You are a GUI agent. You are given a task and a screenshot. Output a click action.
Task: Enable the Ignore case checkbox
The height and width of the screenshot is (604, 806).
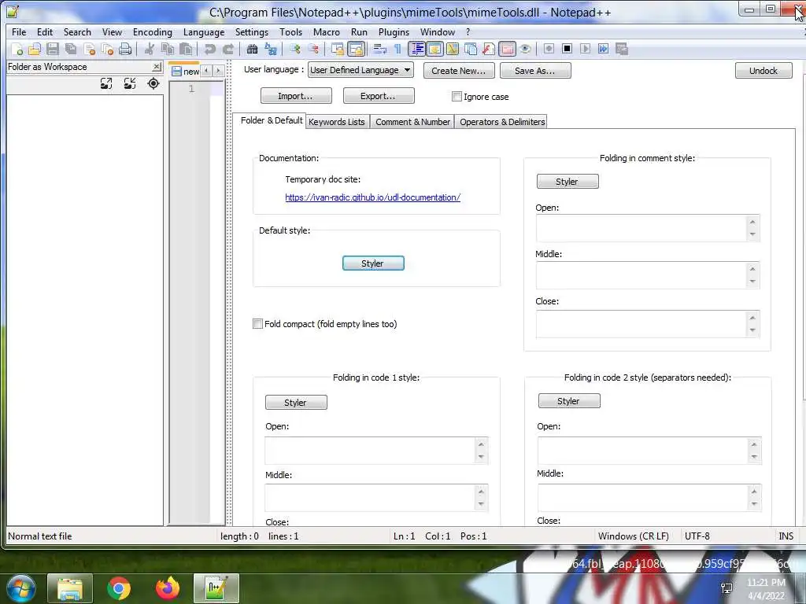tap(457, 97)
